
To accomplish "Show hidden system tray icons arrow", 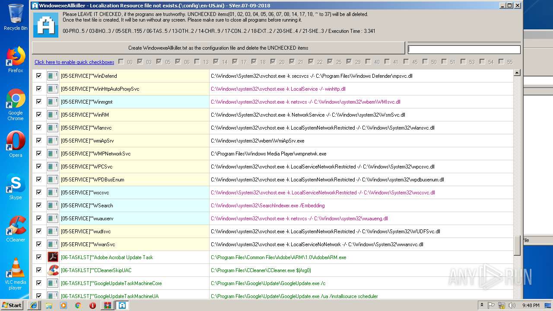I will point(482,305).
